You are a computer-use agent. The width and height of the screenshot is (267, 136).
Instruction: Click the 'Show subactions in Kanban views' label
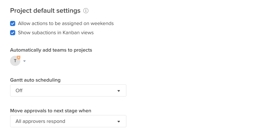click(56, 33)
